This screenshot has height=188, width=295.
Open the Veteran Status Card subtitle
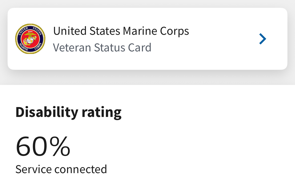tap(102, 47)
